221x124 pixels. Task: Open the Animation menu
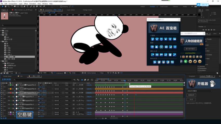pyautogui.click(x=32, y=4)
